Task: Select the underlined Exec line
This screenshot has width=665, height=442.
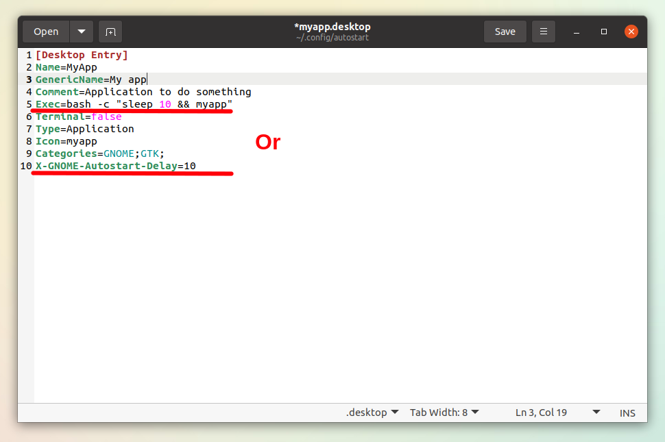Action: [x=130, y=103]
